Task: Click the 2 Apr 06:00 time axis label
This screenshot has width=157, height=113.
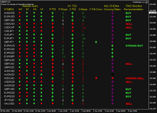Action: click(86, 111)
